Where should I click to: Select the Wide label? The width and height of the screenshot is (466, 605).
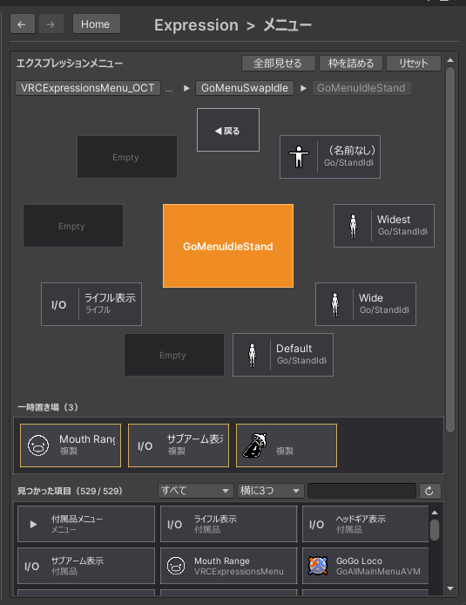tap(371, 298)
